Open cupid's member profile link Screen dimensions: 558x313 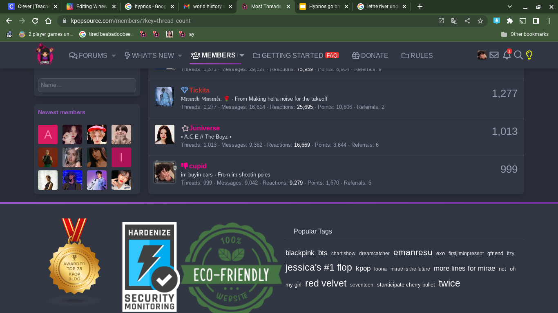[x=198, y=166]
